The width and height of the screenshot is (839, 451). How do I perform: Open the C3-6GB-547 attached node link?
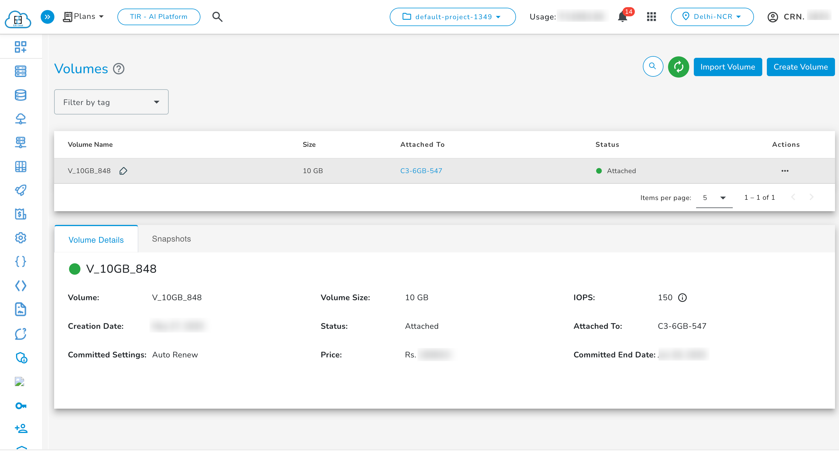421,171
